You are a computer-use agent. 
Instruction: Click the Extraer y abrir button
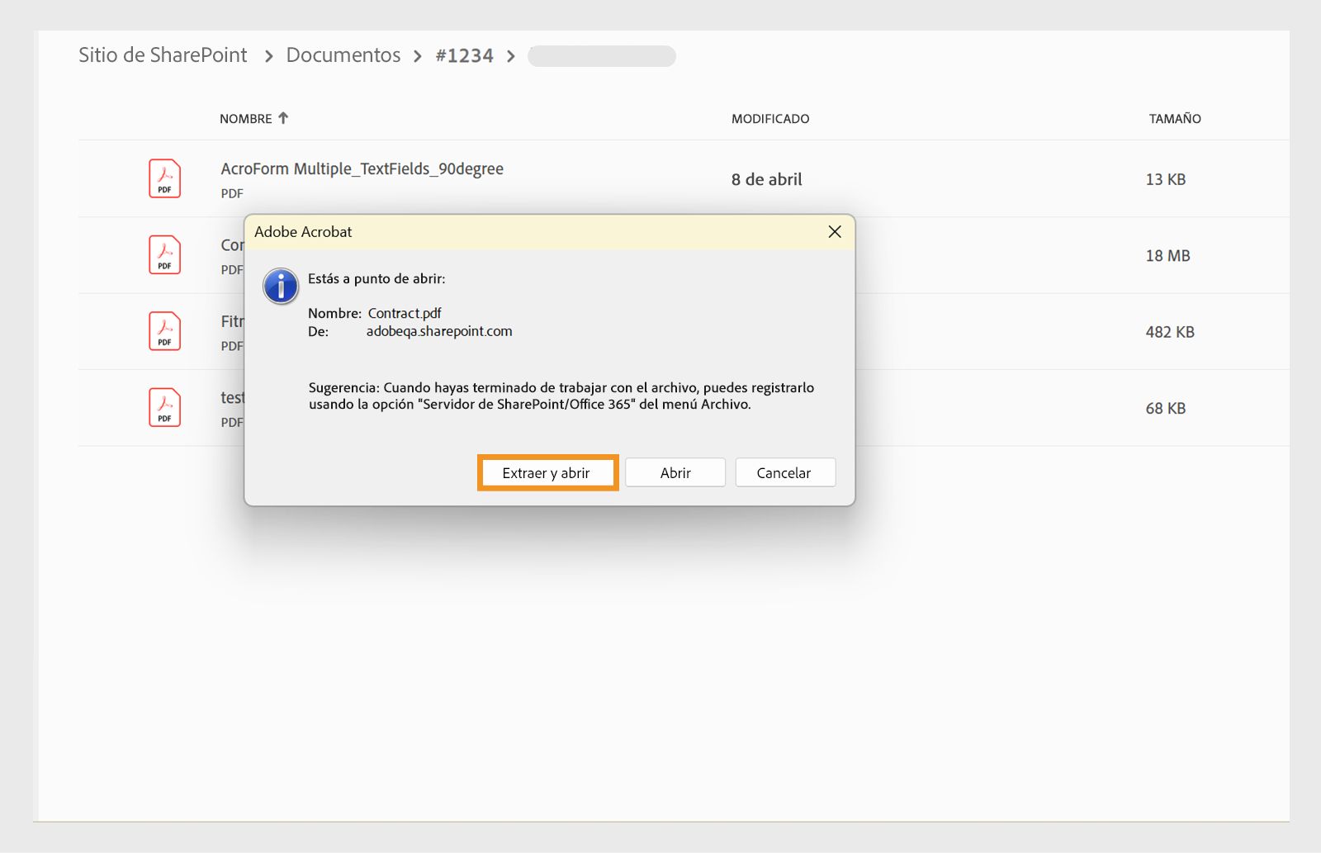click(547, 472)
